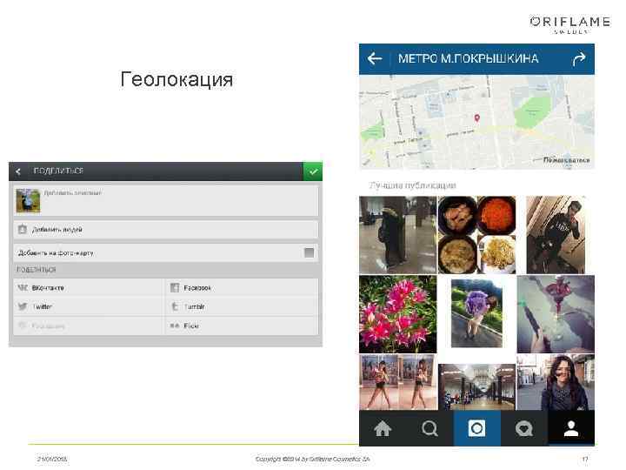
Task: Open the pink lilies photo
Action: pos(397,314)
